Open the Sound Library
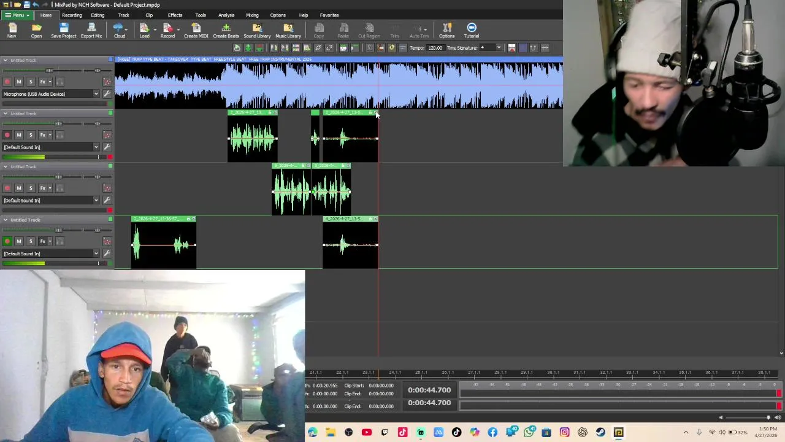Viewport: 785px width, 442px height. click(257, 31)
